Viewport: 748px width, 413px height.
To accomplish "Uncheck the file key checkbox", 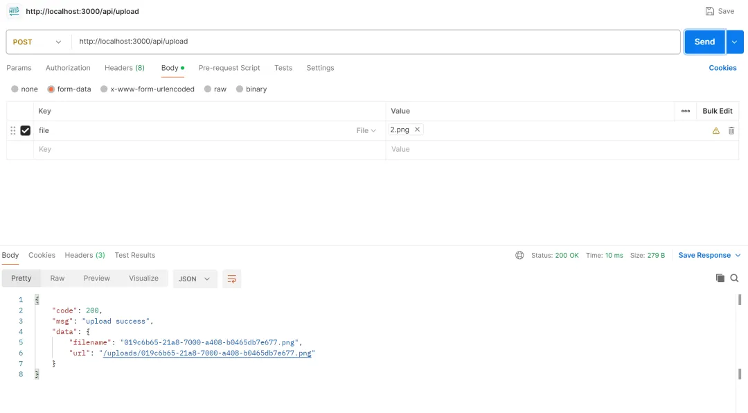I will pos(26,130).
